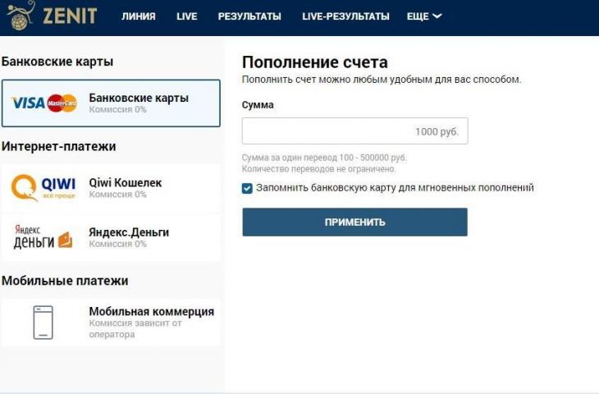Viewport: 599px width, 394px height.
Task: Select the Qiwi Кошелек payment method
Action: (x=126, y=183)
